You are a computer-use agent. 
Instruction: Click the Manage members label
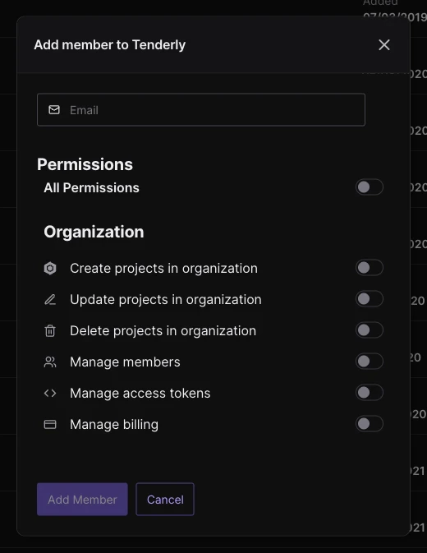click(x=125, y=362)
